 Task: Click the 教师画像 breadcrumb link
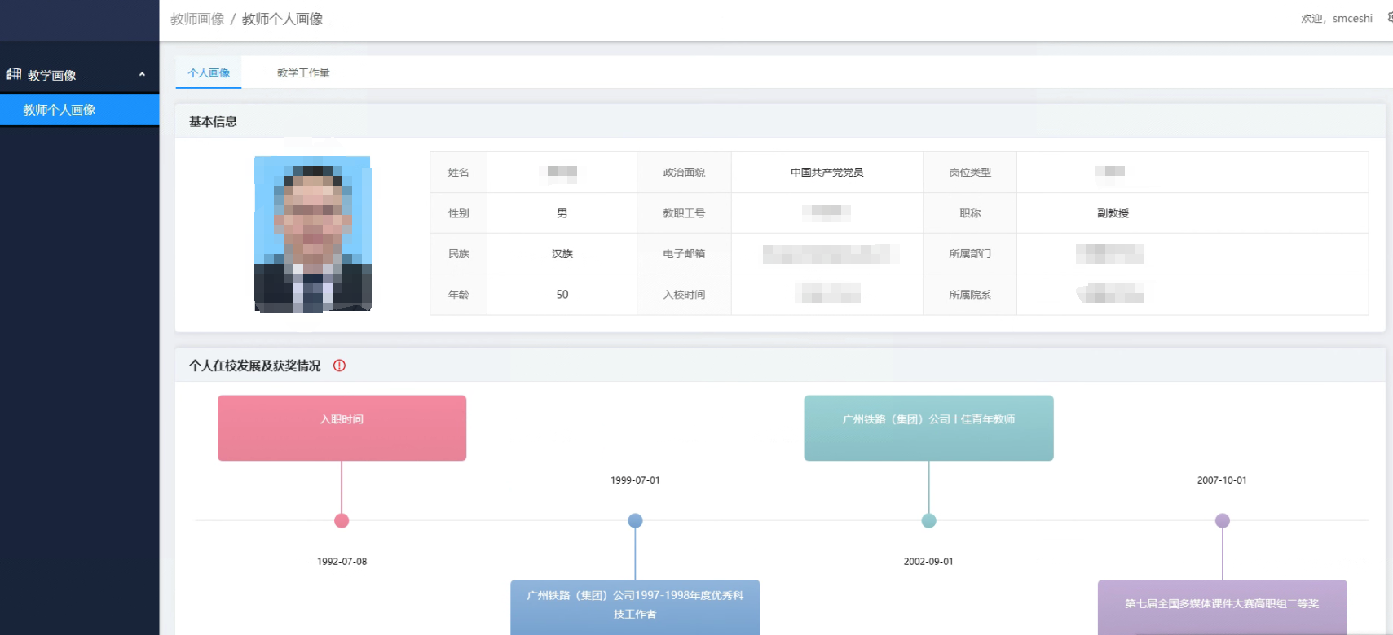coord(197,19)
